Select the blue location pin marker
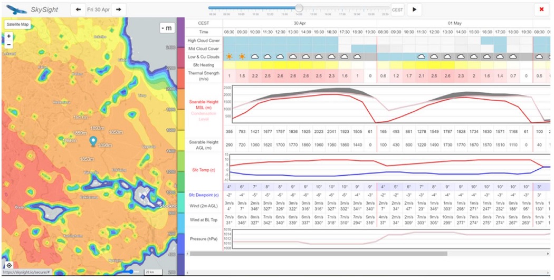The height and width of the screenshot is (280, 554). pos(93,141)
